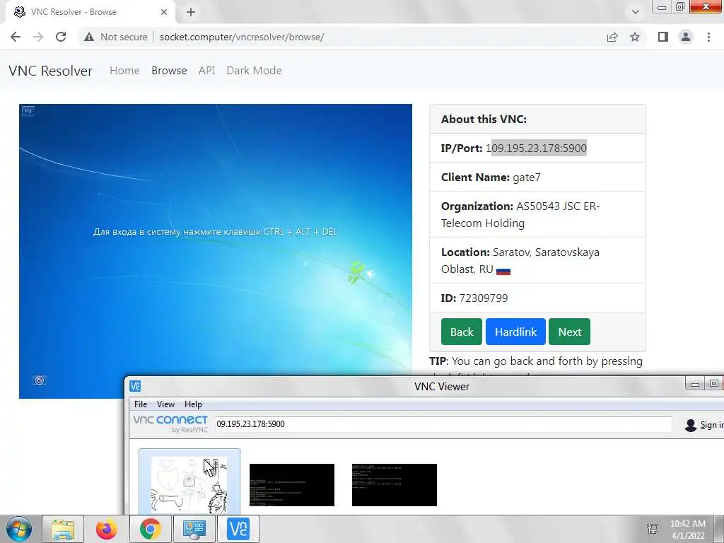724x543 pixels.
Task: Open File menu in VNC Viewer
Action: 141,404
